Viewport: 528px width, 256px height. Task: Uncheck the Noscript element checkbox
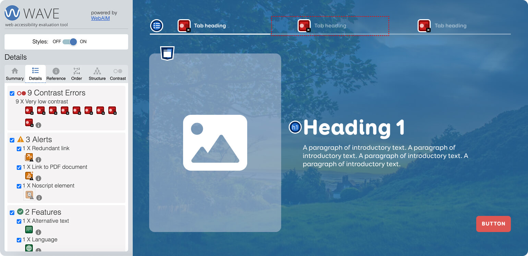[x=19, y=186]
